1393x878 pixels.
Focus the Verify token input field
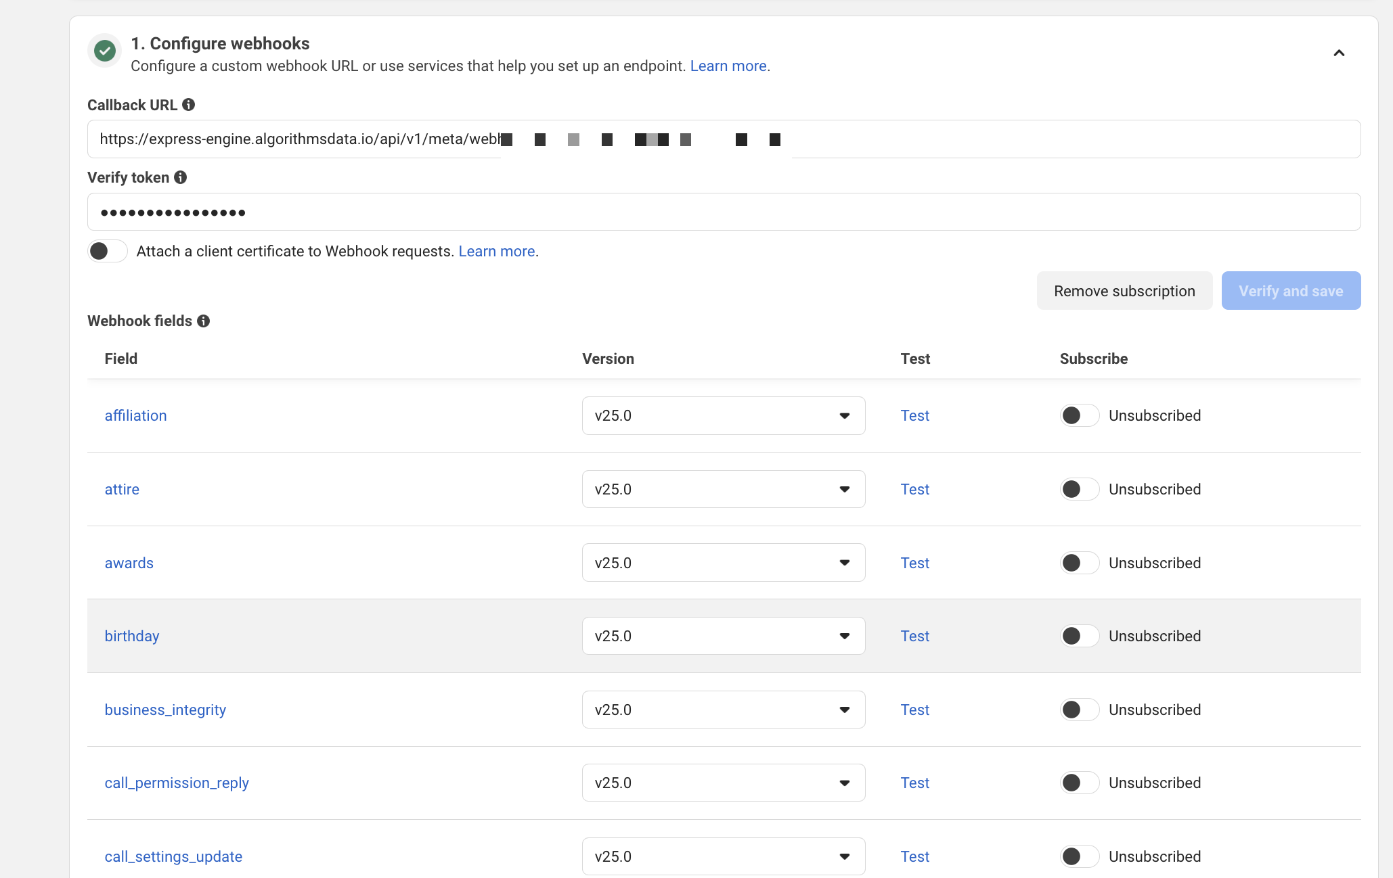tap(724, 212)
